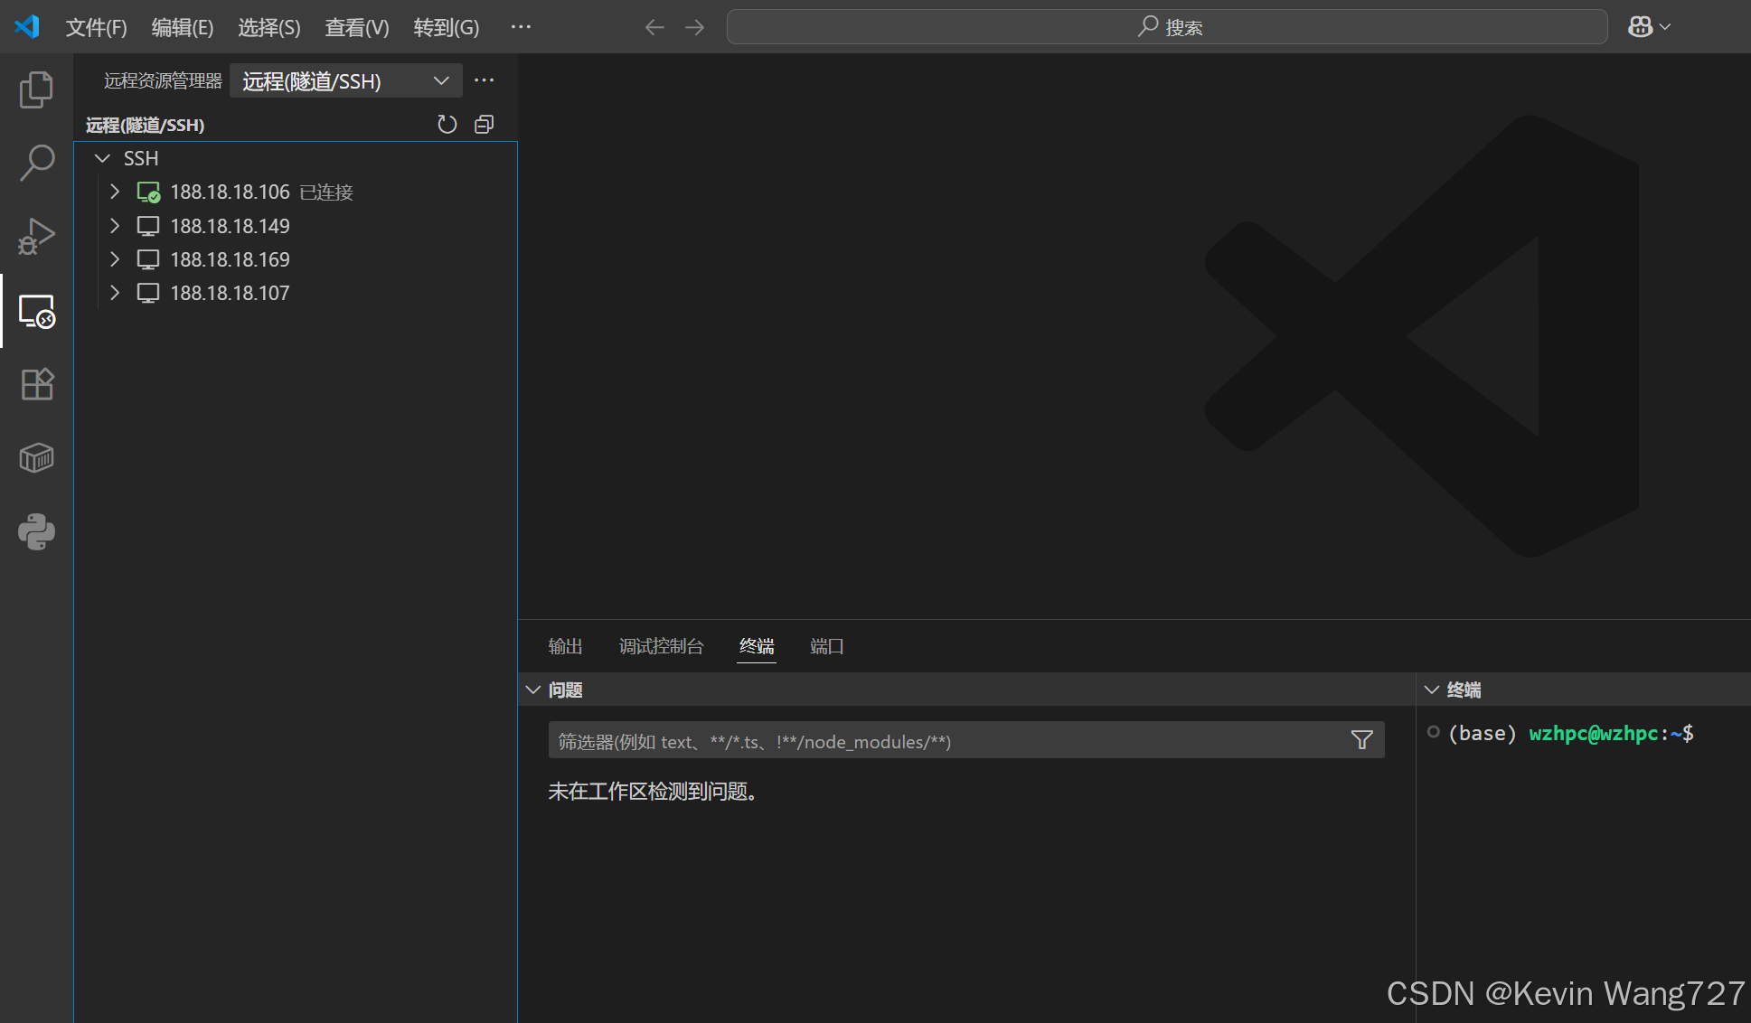The height and width of the screenshot is (1023, 1751).
Task: Open the Extensions view
Action: [x=36, y=385]
